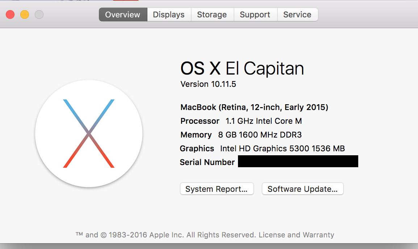
Task: Open System Report
Action: tap(217, 189)
